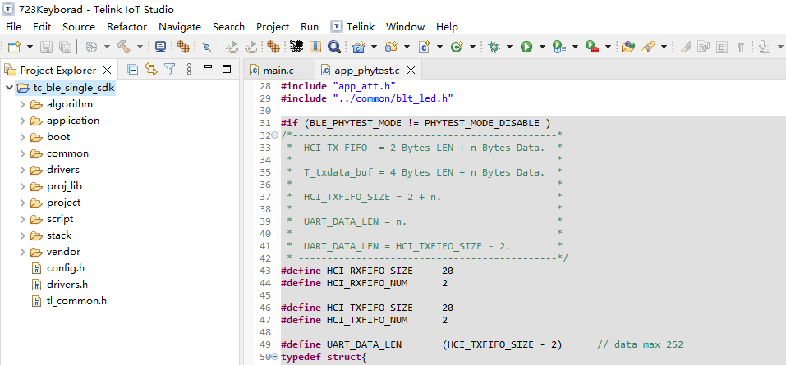Toggle Link with Editor in Project Explorer
The height and width of the screenshot is (365, 786).
tap(151, 69)
